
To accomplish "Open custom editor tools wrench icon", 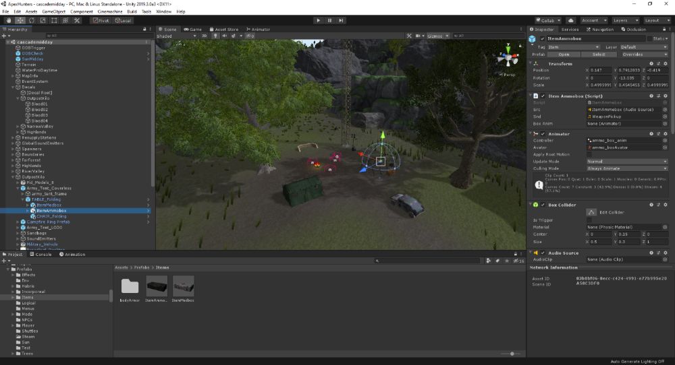I will [x=77, y=20].
